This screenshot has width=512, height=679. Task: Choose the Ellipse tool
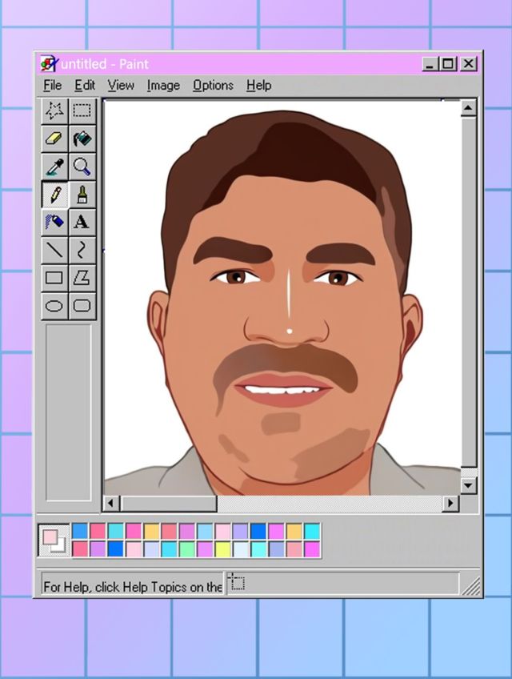(x=54, y=305)
